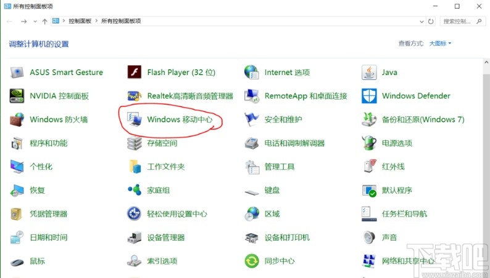Open the RemoteApp 和桌面连接 icon
Screen dimensions: 490x278
252,96
